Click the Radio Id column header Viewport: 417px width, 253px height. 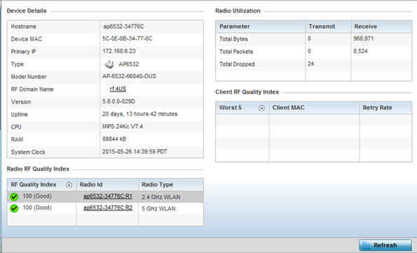tap(107, 185)
